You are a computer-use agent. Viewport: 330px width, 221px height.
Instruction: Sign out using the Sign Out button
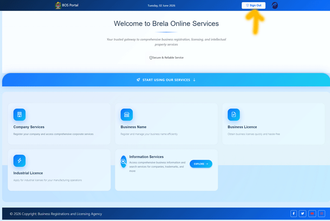[253, 5]
